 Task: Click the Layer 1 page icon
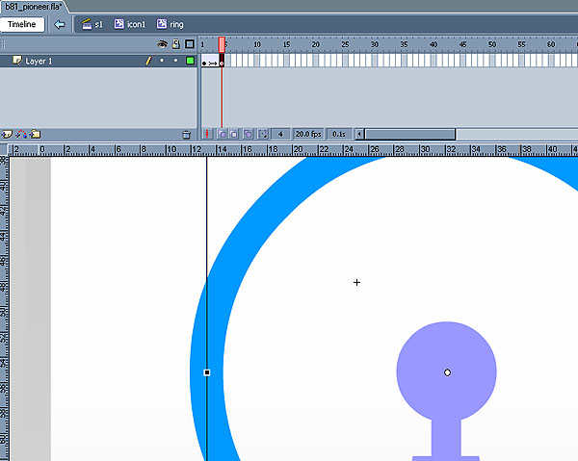click(17, 60)
